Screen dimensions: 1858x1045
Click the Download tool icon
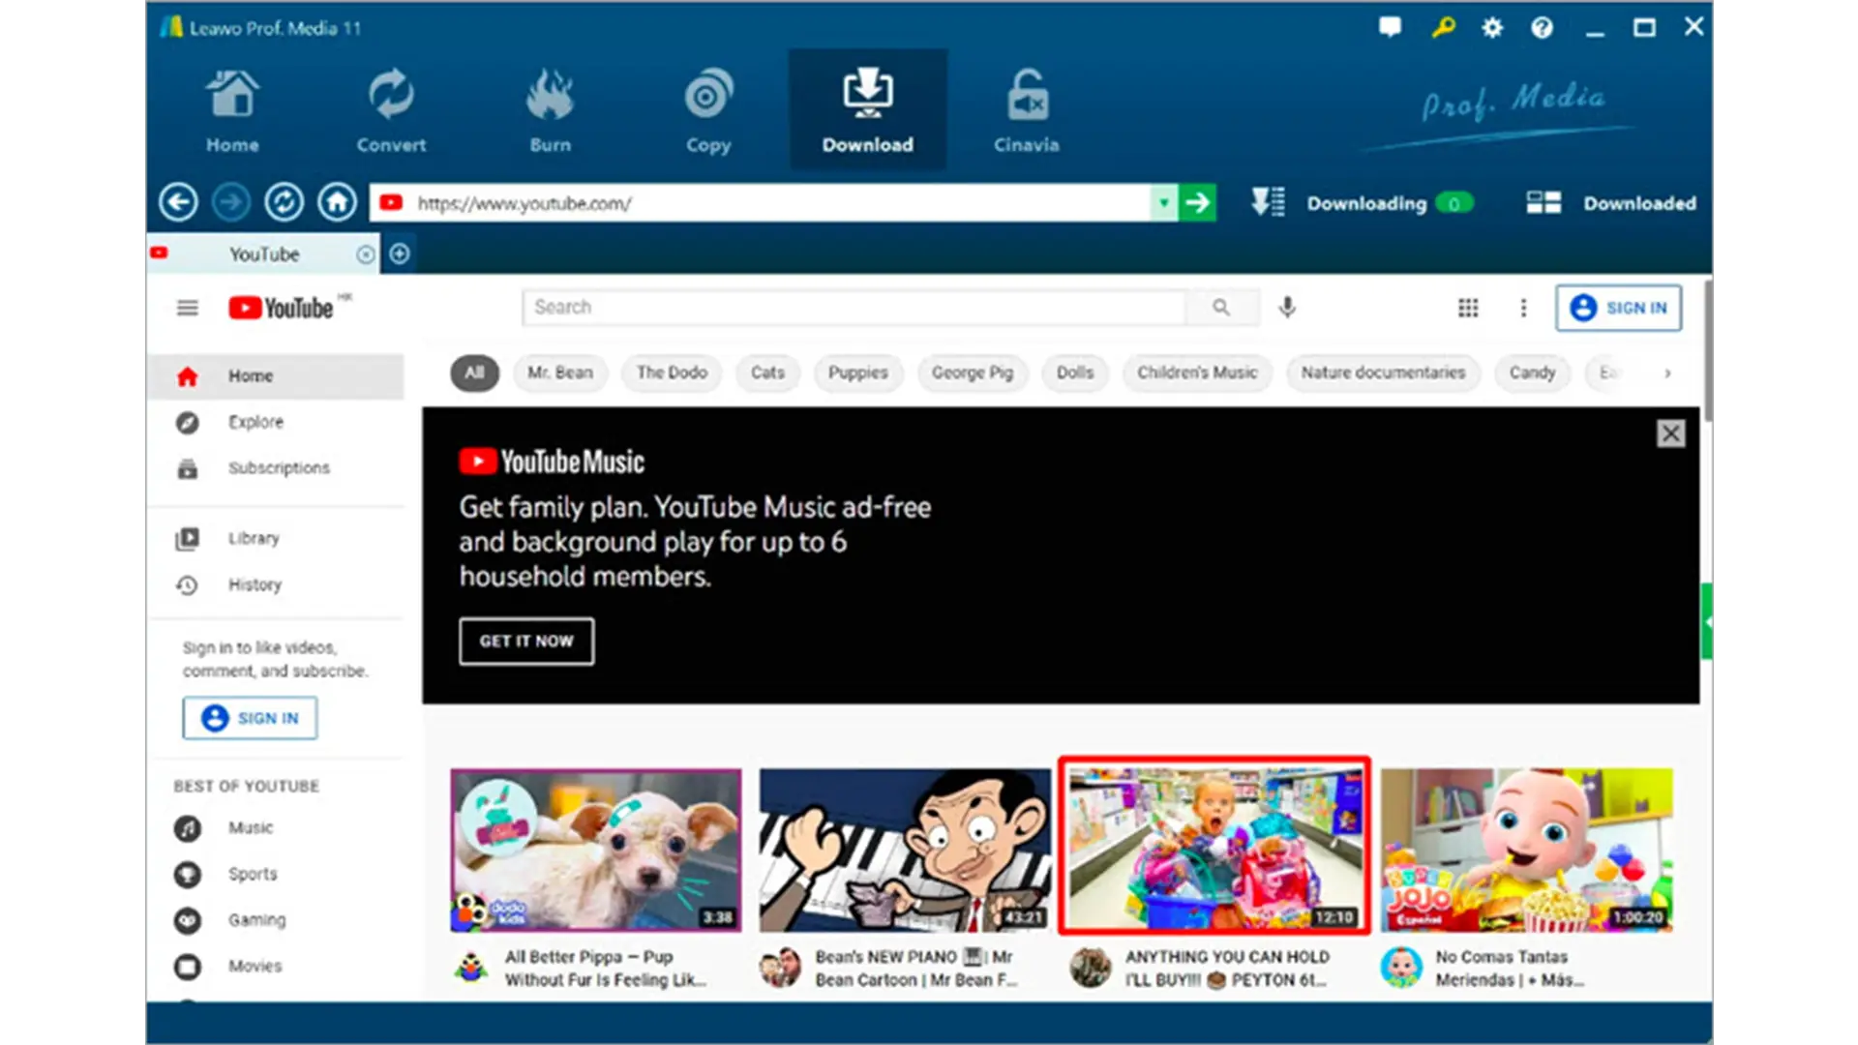[868, 109]
